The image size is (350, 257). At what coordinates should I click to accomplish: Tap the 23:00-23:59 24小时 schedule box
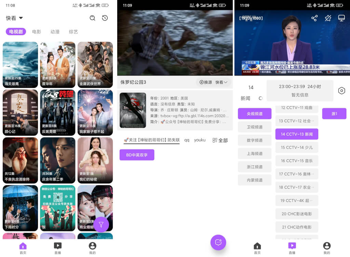(x=300, y=91)
